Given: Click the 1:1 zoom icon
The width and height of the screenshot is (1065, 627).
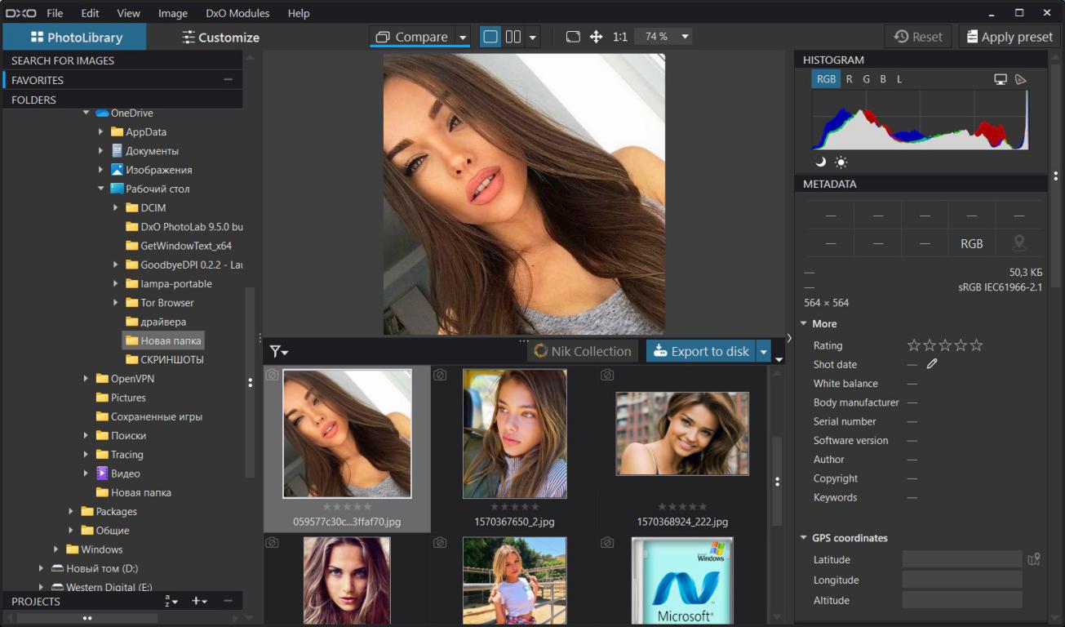Looking at the screenshot, I should click(x=620, y=37).
